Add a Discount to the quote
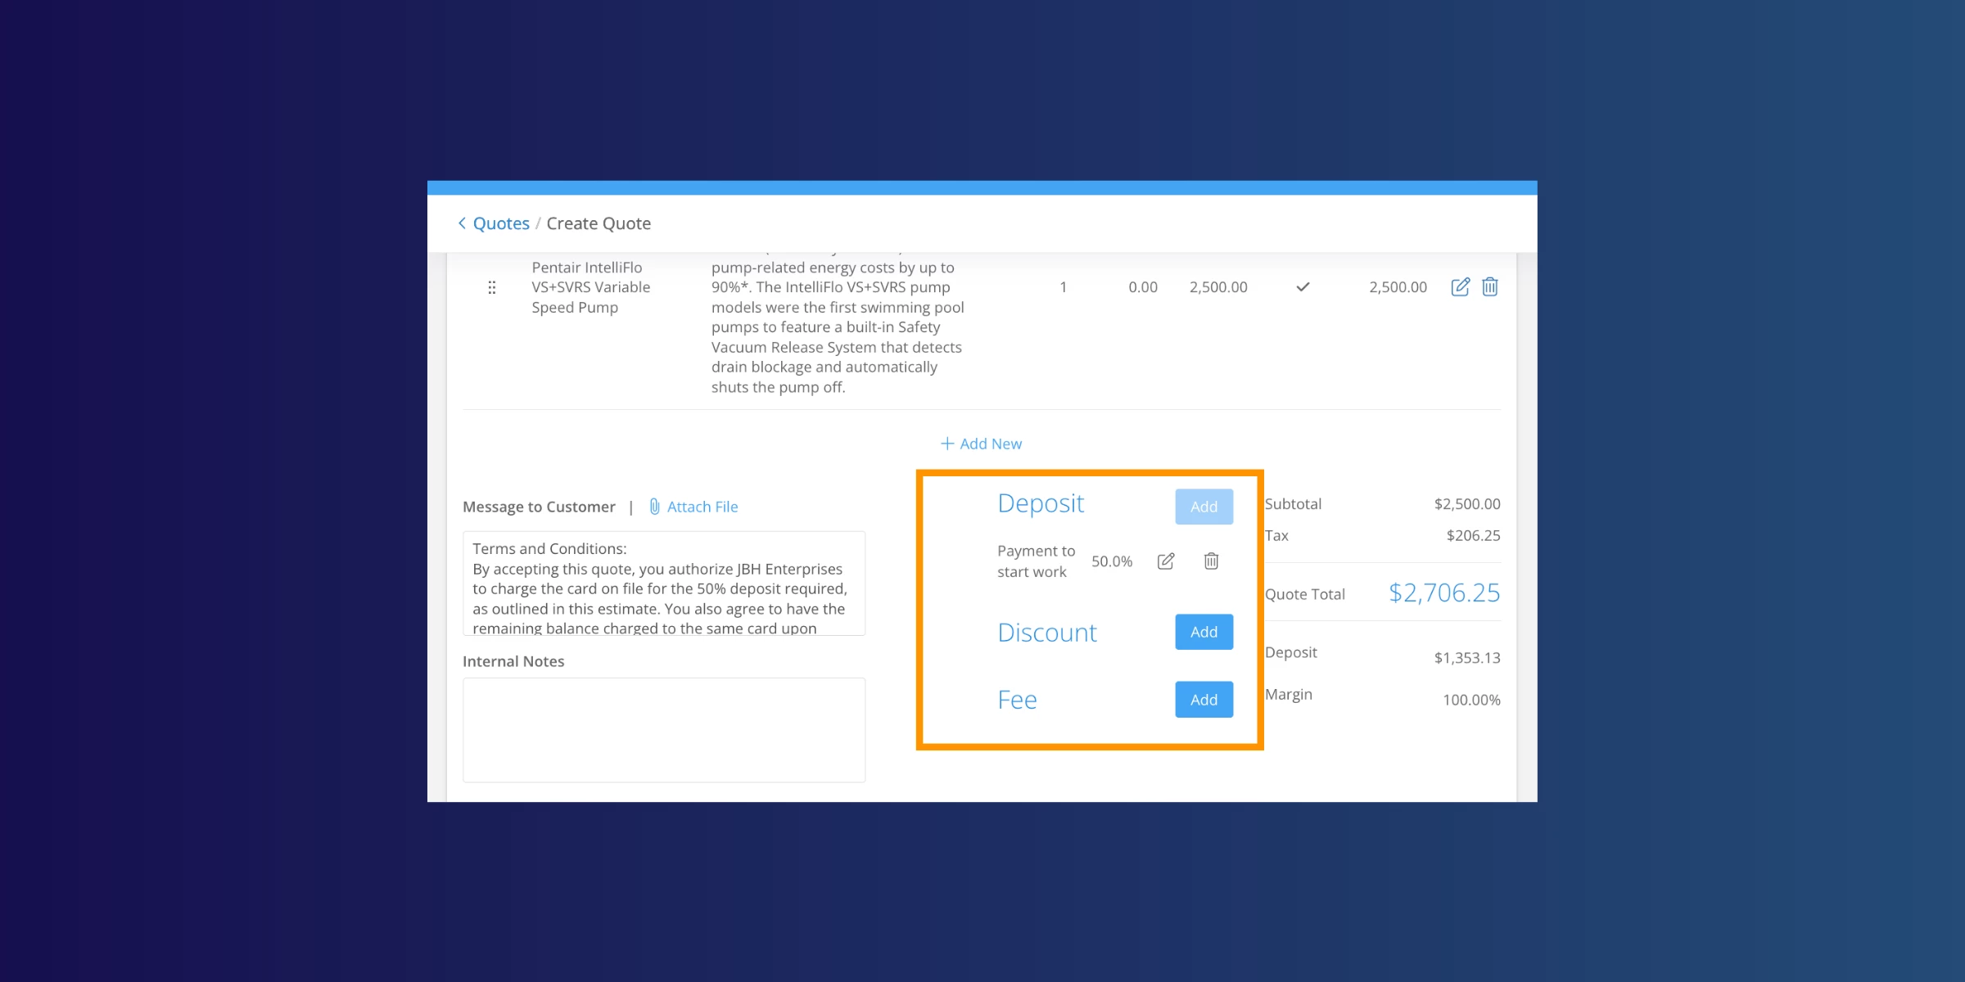The height and width of the screenshot is (982, 1965). [x=1204, y=632]
